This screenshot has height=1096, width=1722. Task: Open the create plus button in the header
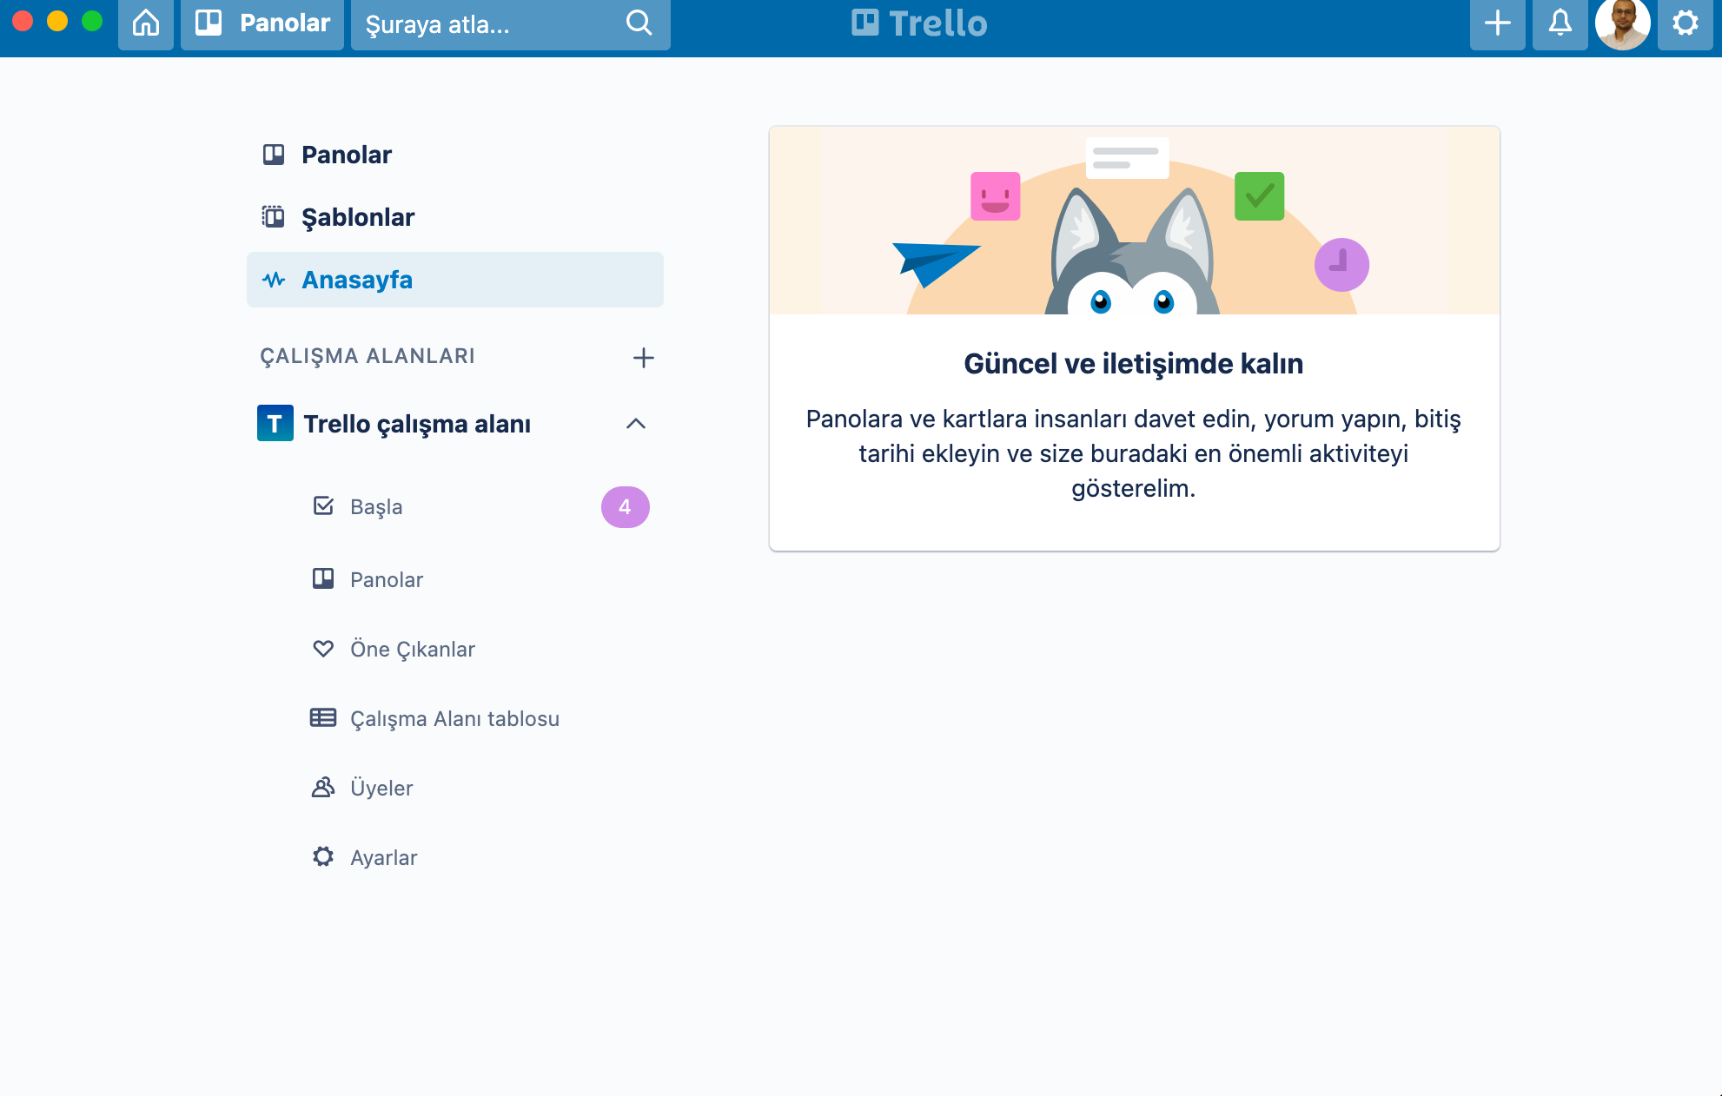click(x=1498, y=23)
